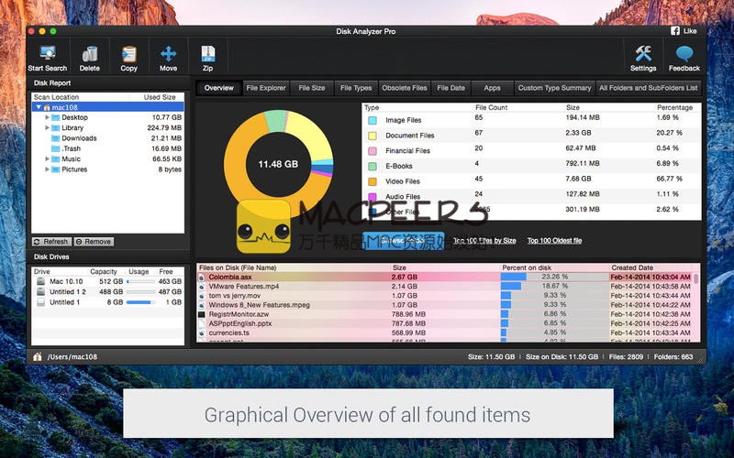Click the Audio Files type row
Screen dimensions: 734x458
531,196
